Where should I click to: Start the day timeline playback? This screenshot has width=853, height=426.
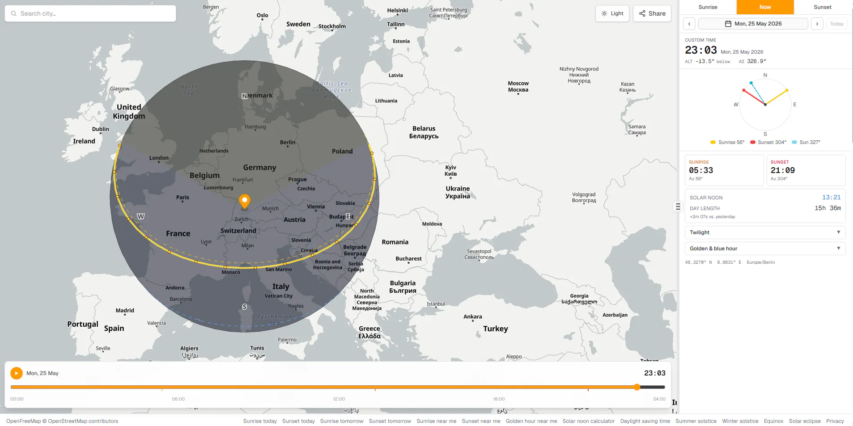pos(17,373)
